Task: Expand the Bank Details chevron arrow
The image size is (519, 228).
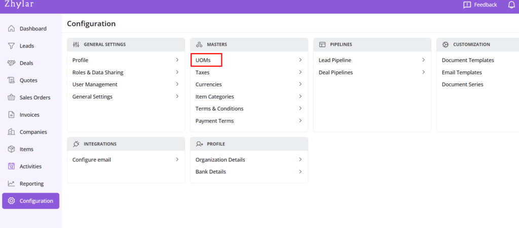Action: click(300, 172)
